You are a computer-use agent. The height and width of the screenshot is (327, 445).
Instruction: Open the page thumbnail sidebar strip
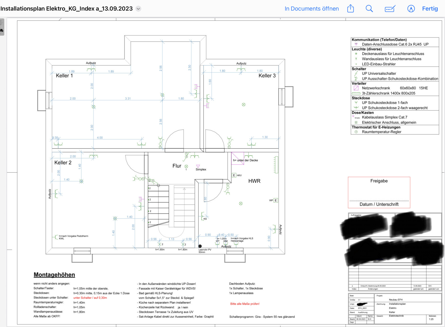pos(2,27)
